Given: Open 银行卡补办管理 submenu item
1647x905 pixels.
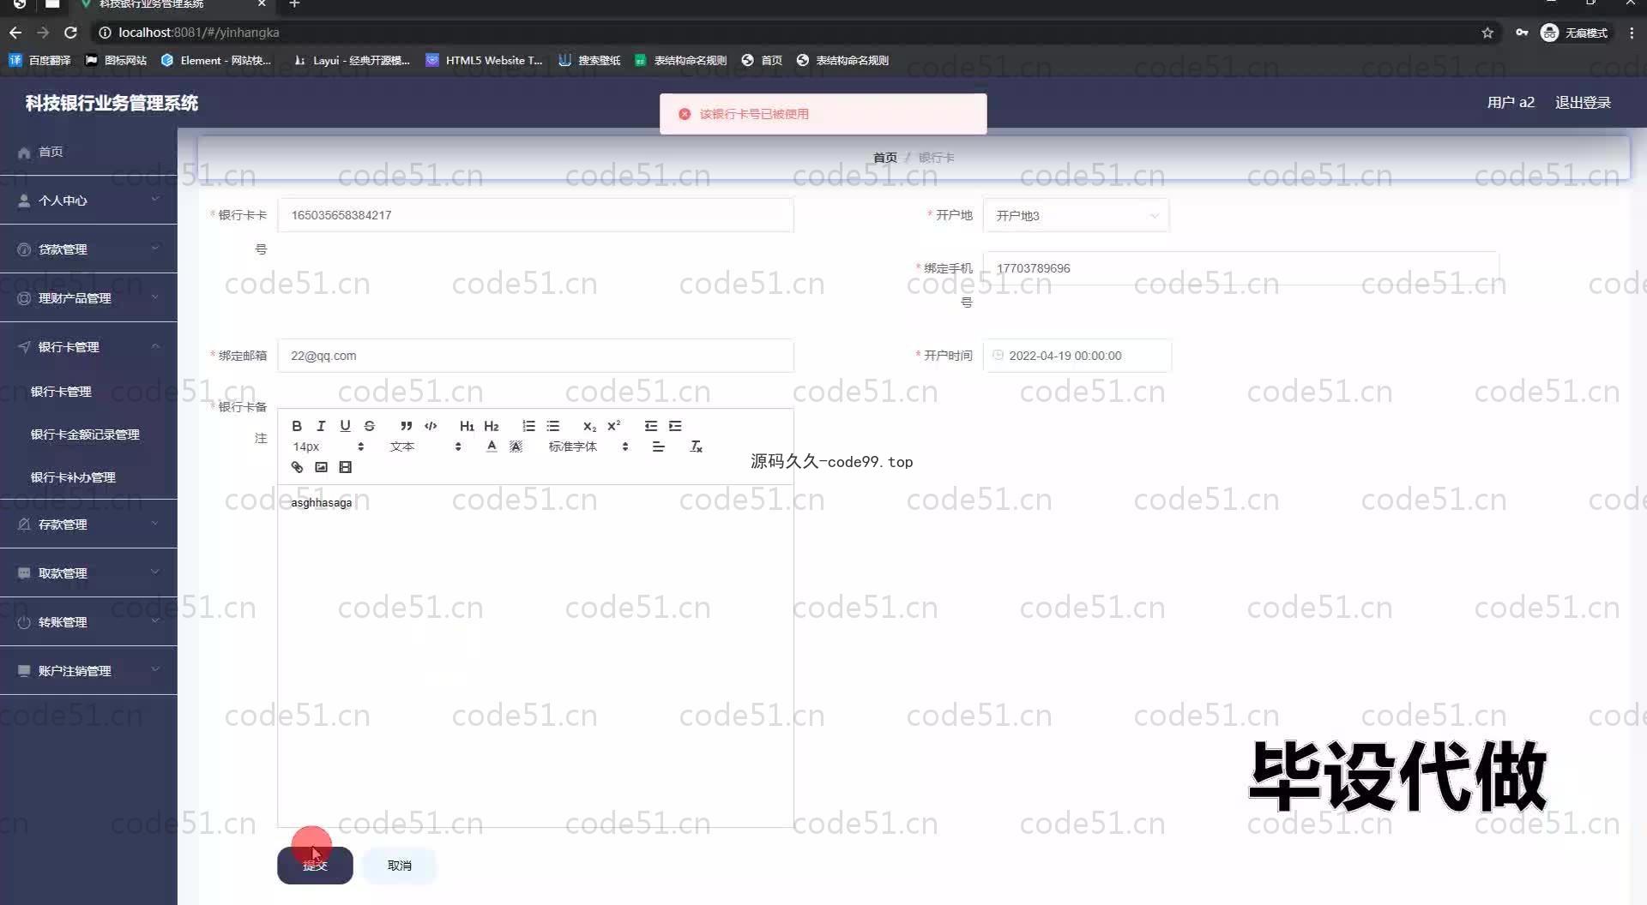Looking at the screenshot, I should click(x=88, y=477).
